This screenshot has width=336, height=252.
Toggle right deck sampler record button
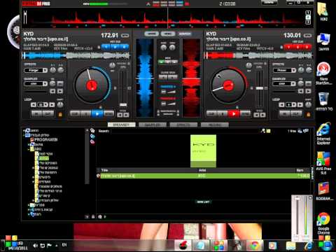point(309,84)
